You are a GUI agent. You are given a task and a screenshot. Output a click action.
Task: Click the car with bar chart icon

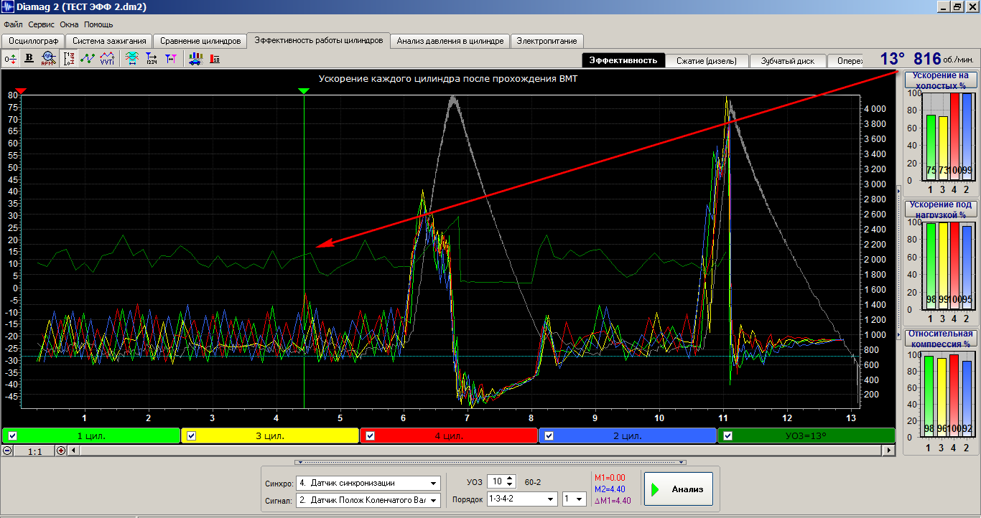click(195, 59)
